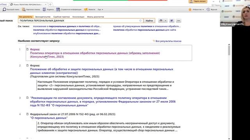
Task: Click the filter icon near Все результаты поиска
Action: 154,41
